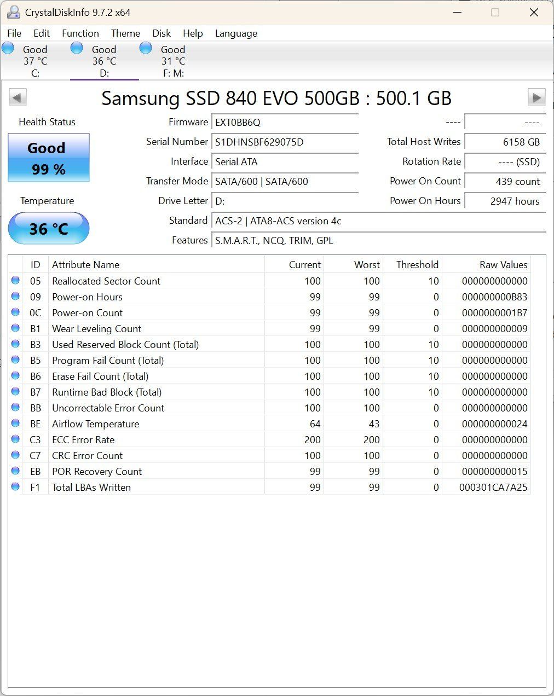Open the File menu
The width and height of the screenshot is (554, 696).
14,33
